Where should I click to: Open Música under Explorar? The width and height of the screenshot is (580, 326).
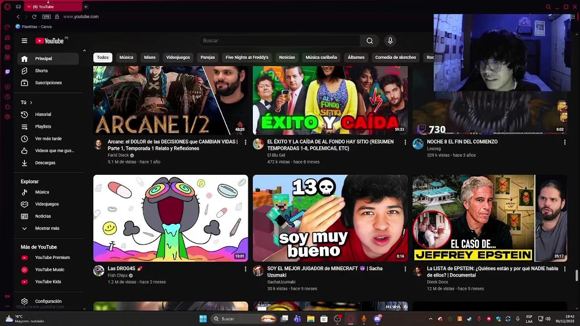pos(48,192)
